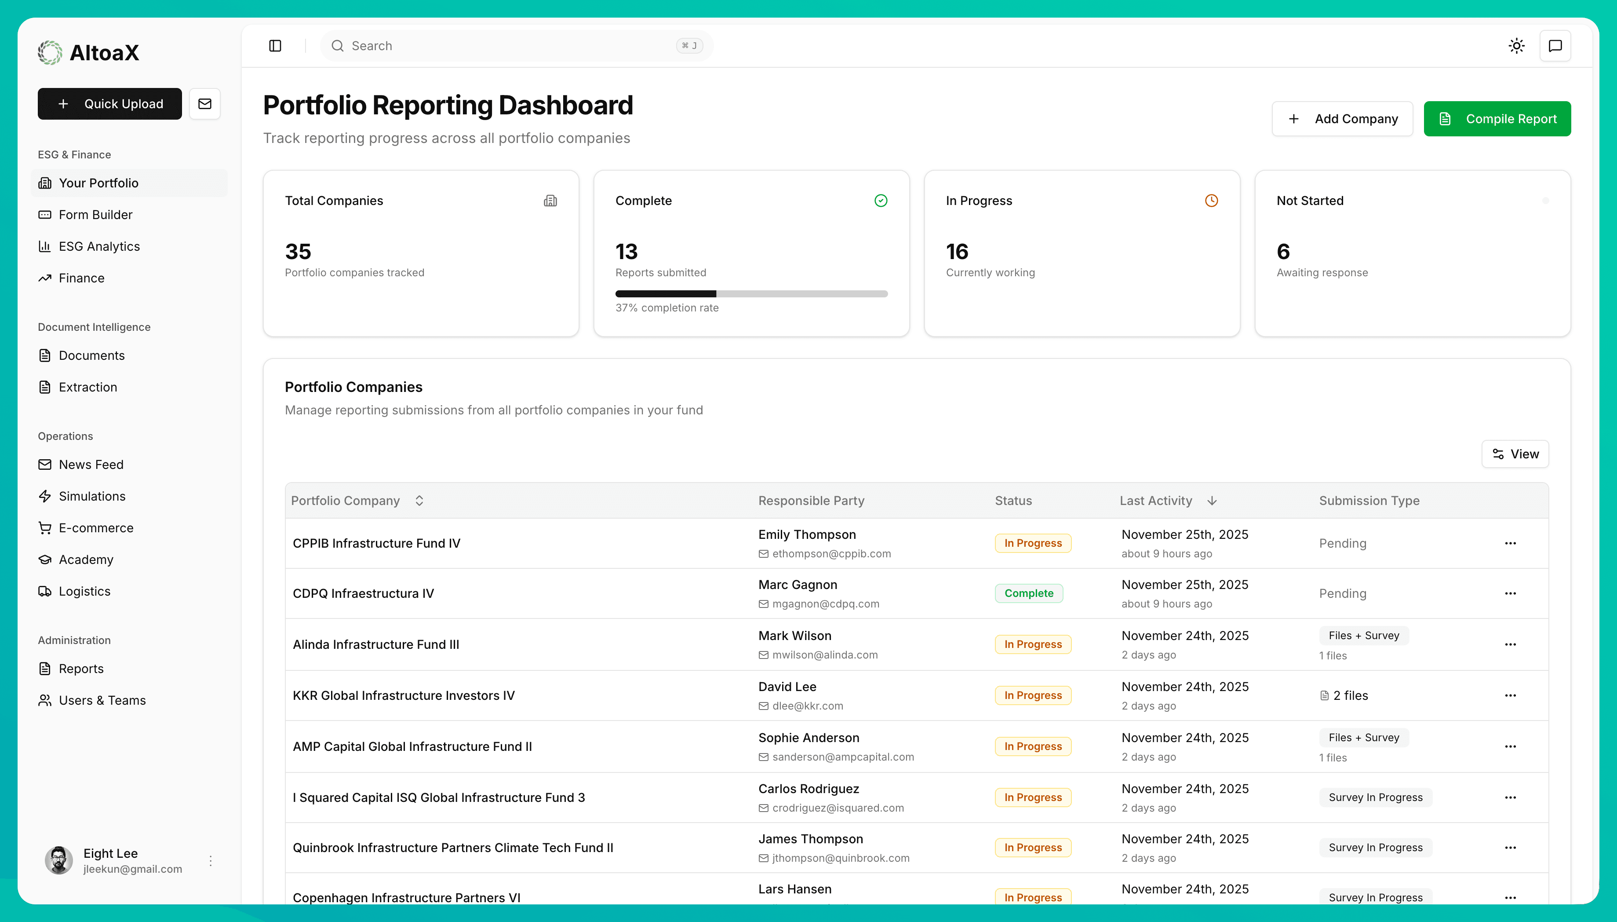Select the ESG Analytics chart icon

coord(44,246)
